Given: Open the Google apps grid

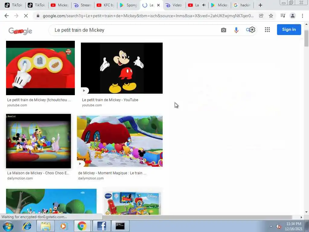Looking at the screenshot, I should tap(267, 30).
